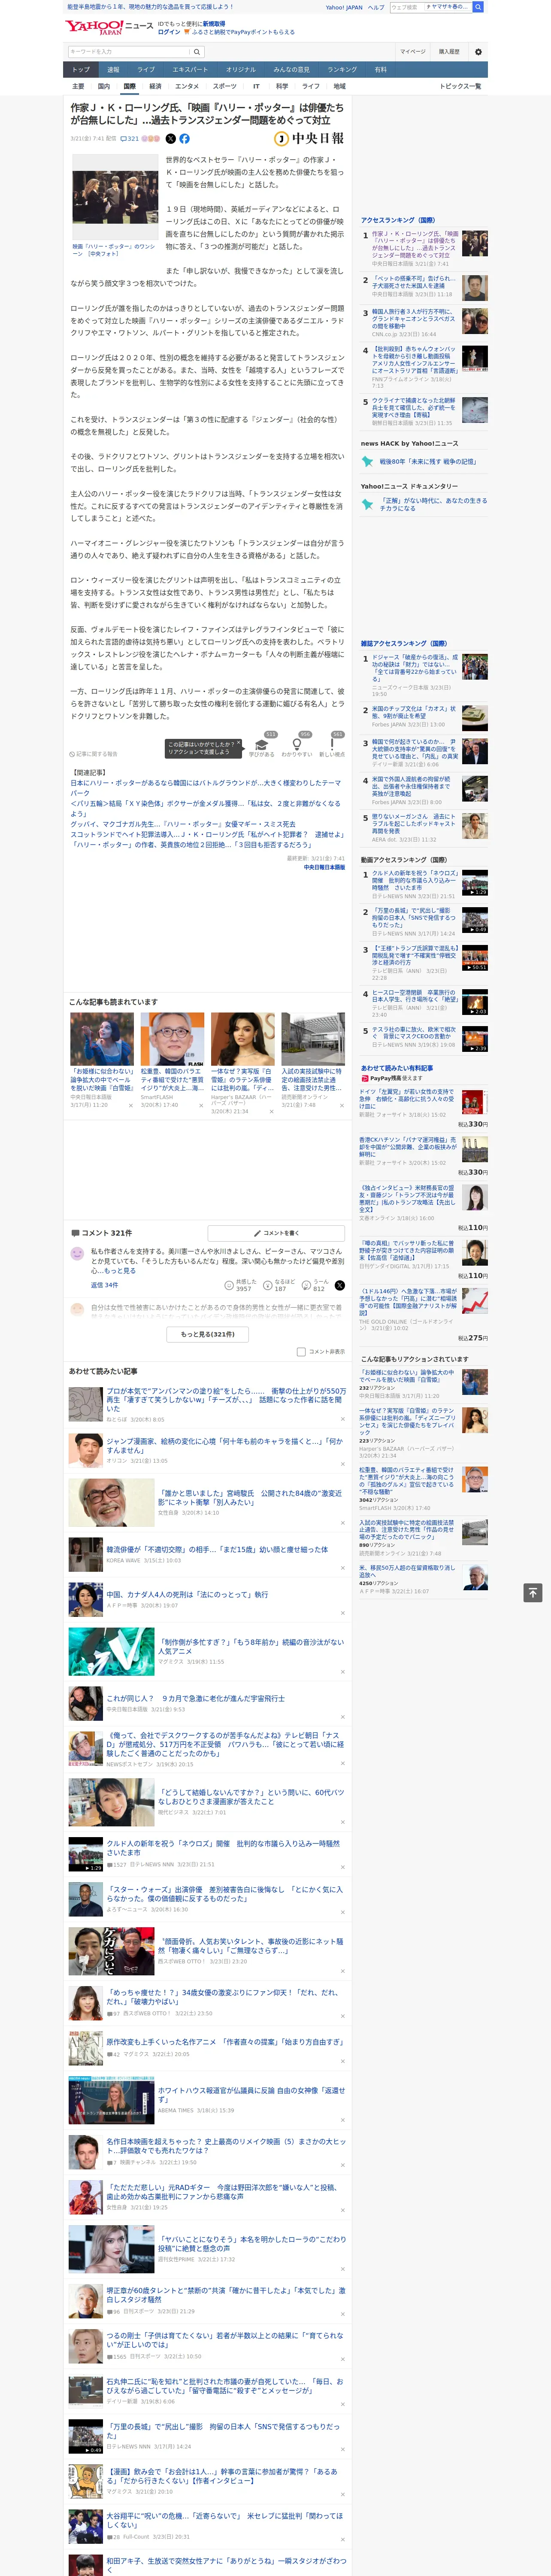This screenshot has width=551, height=2576.
Task: Open the エキスパート tab
Action: (190, 70)
